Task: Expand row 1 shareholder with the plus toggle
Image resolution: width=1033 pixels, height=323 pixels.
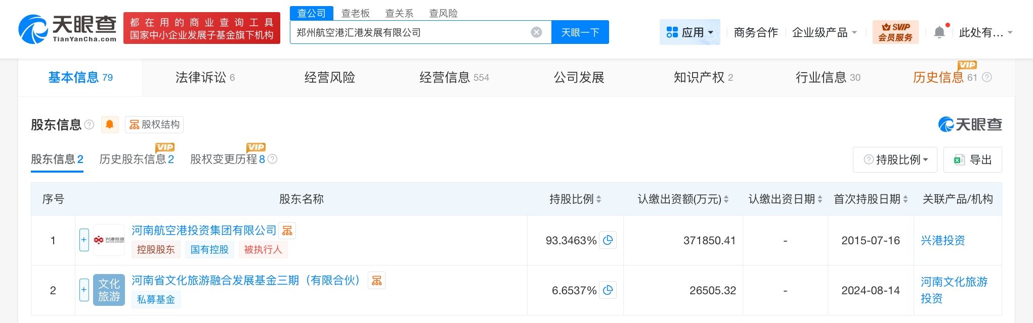Action: (x=84, y=240)
